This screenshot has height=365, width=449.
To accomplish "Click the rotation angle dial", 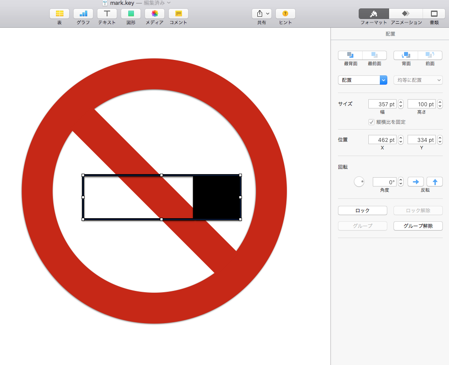I will tap(359, 182).
